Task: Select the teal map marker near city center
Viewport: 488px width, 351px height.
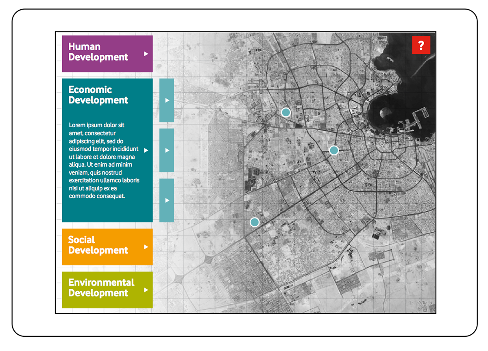Action: coord(334,150)
